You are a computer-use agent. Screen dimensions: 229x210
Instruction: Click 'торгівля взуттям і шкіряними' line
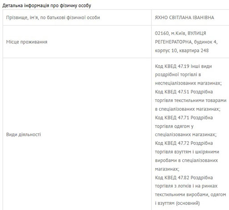coord(187,152)
